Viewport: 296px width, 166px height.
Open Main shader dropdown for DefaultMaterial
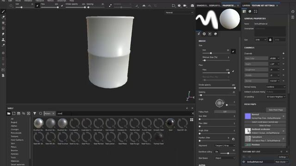(282, 162)
